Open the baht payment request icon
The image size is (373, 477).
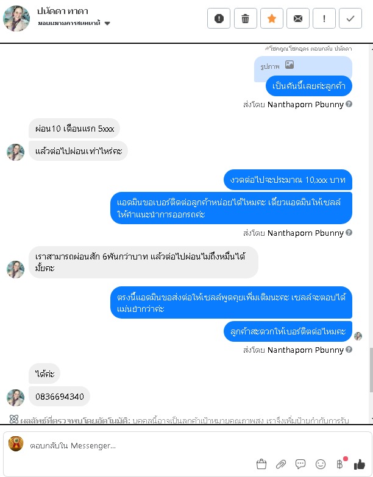(x=340, y=464)
